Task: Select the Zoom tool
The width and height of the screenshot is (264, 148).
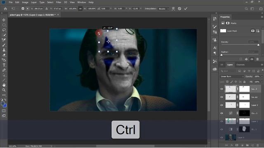Action: (4, 90)
